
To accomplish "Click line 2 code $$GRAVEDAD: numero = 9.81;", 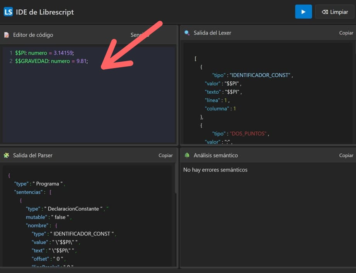I will (x=51, y=61).
